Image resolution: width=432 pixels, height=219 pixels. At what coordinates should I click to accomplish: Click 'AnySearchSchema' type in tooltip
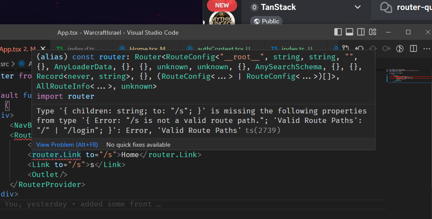[289, 67]
